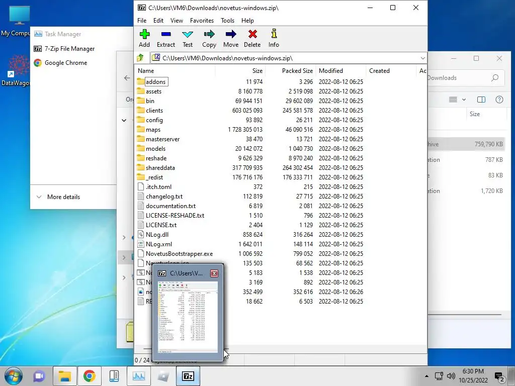Open Explorer help question mark icon

click(499, 100)
